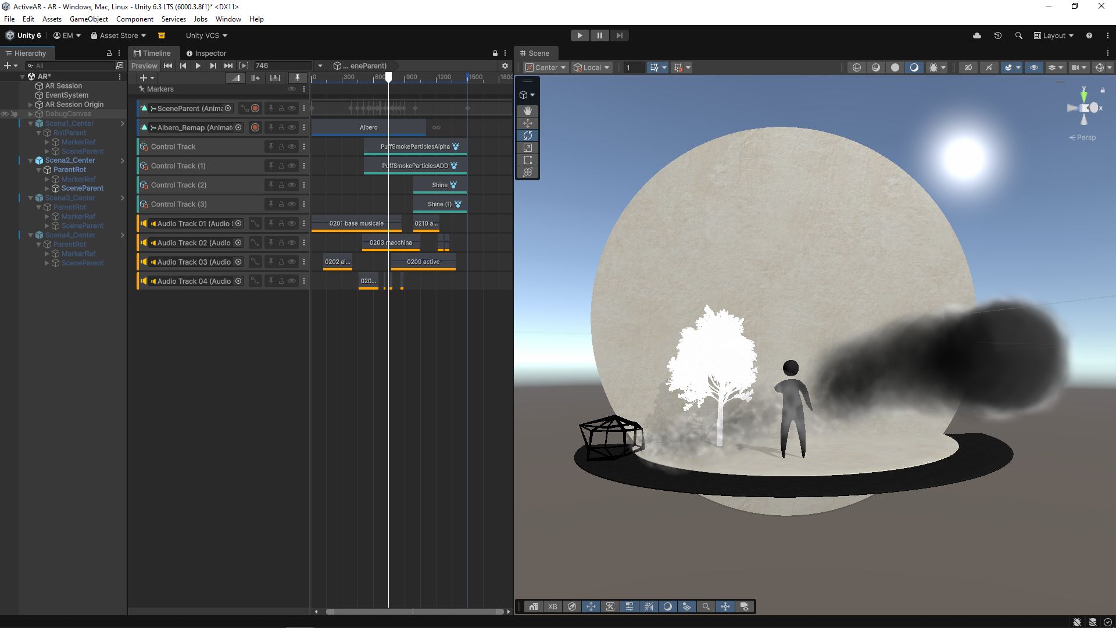Image resolution: width=1116 pixels, height=628 pixels.
Task: Click the Timeline Preview button
Action: click(x=144, y=66)
